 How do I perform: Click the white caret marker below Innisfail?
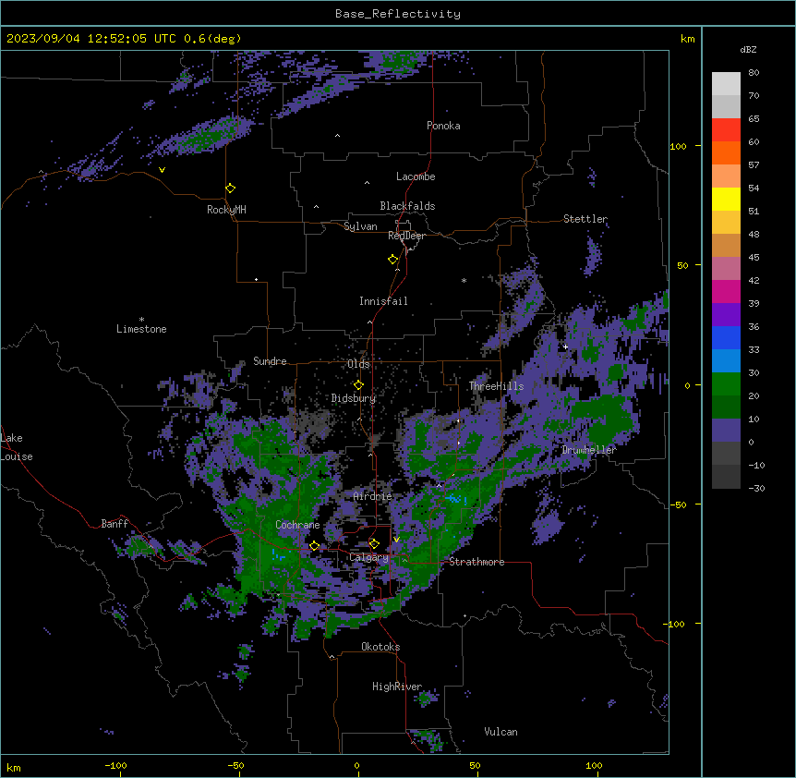(369, 322)
